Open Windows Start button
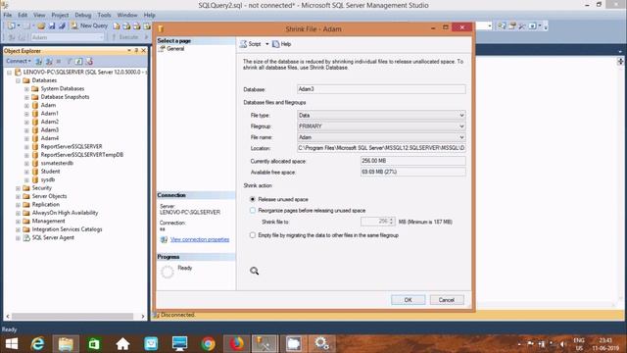Screen dimensions: 627x353 (11, 344)
